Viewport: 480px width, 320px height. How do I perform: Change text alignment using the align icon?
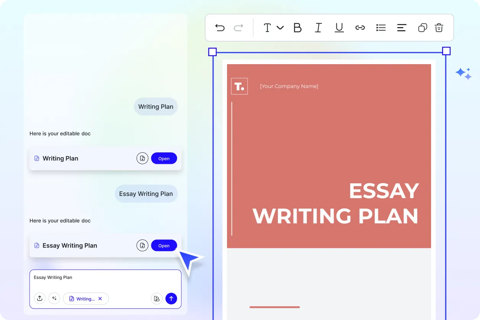tap(401, 27)
